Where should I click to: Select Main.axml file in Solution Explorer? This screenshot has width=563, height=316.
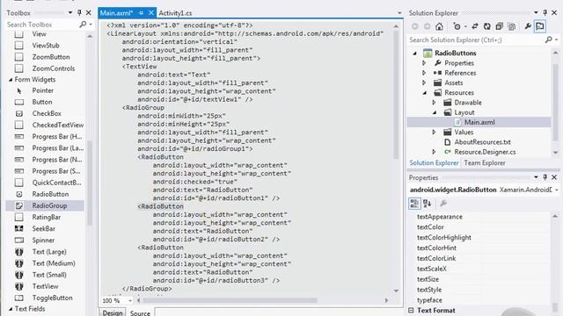coord(479,122)
